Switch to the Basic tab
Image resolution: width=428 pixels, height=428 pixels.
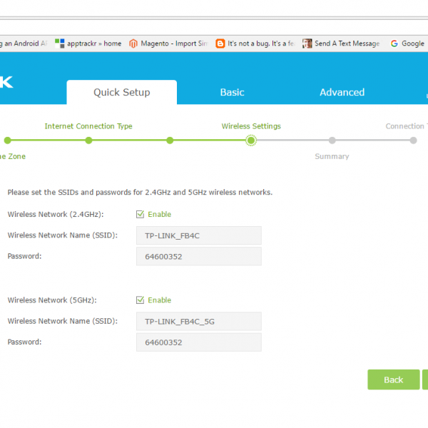232,93
